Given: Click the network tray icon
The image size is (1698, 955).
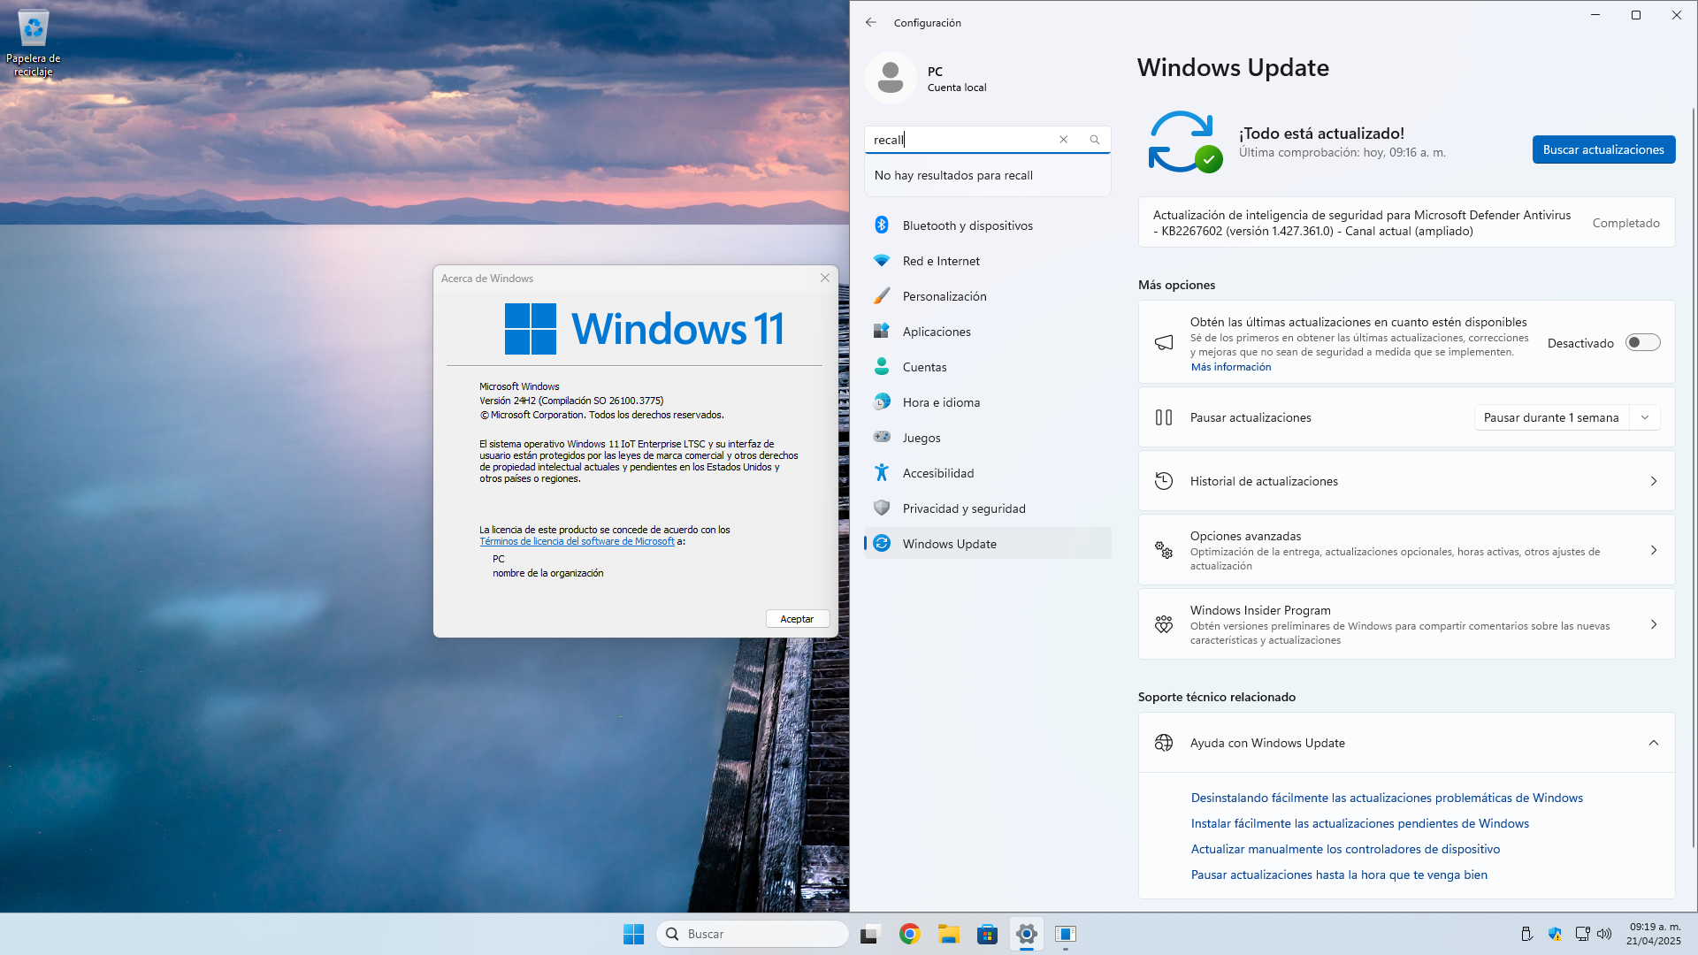Looking at the screenshot, I should coord(1582,934).
